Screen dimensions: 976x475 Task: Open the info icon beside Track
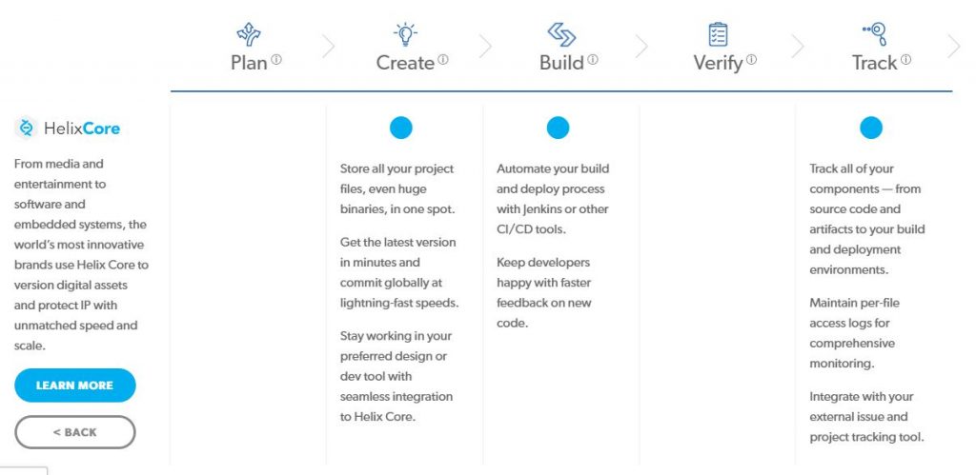click(905, 59)
